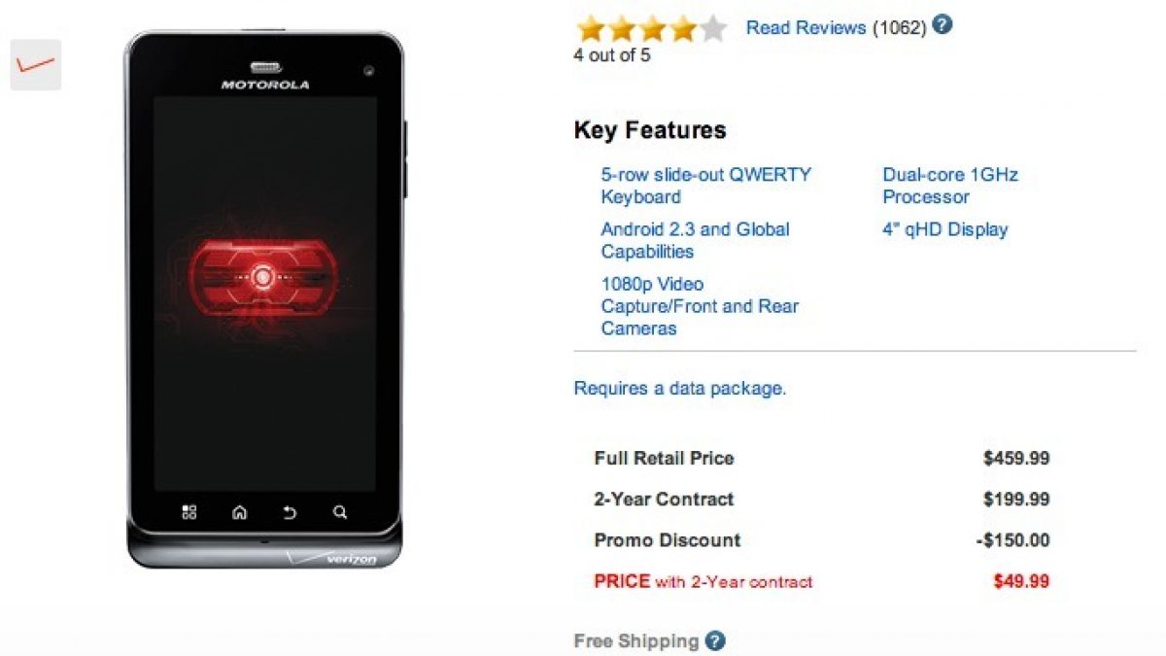
Task: Click the red $49.99 contract price
Action: (x=1021, y=582)
